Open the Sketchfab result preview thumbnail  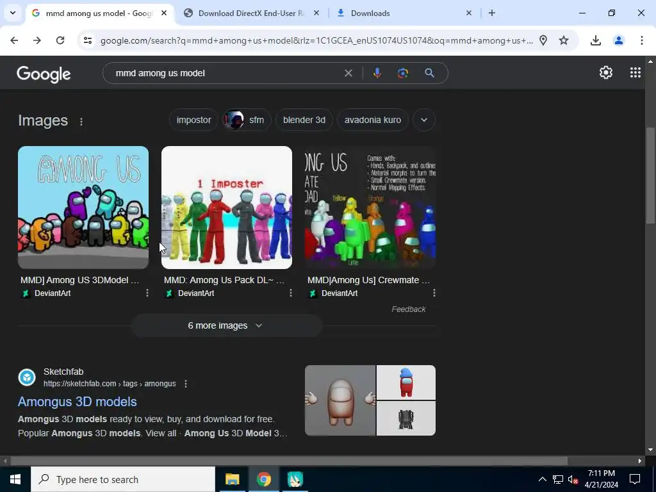[370, 400]
